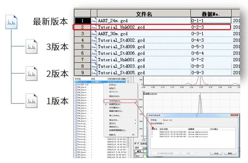
Task: Click the file icon beside Tutorial_Std003.gcd
Action: point(94,66)
